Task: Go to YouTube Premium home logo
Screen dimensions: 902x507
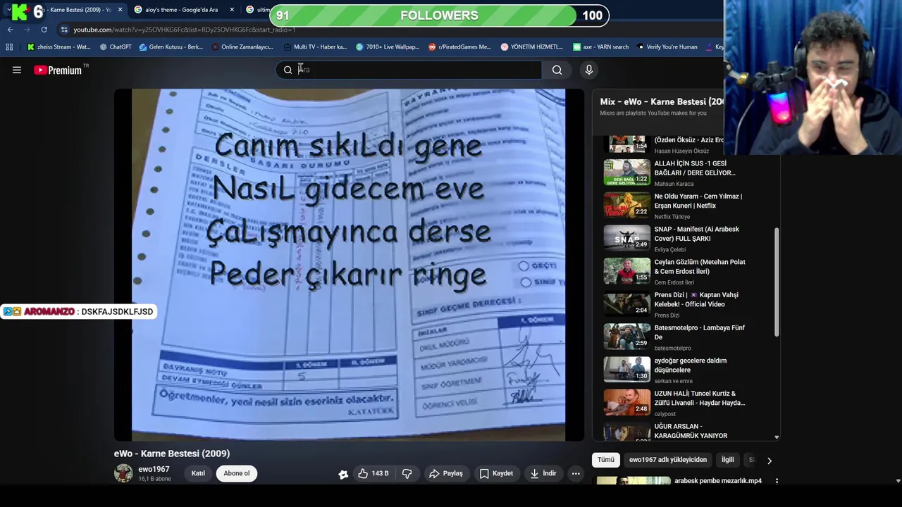Action: pos(58,70)
